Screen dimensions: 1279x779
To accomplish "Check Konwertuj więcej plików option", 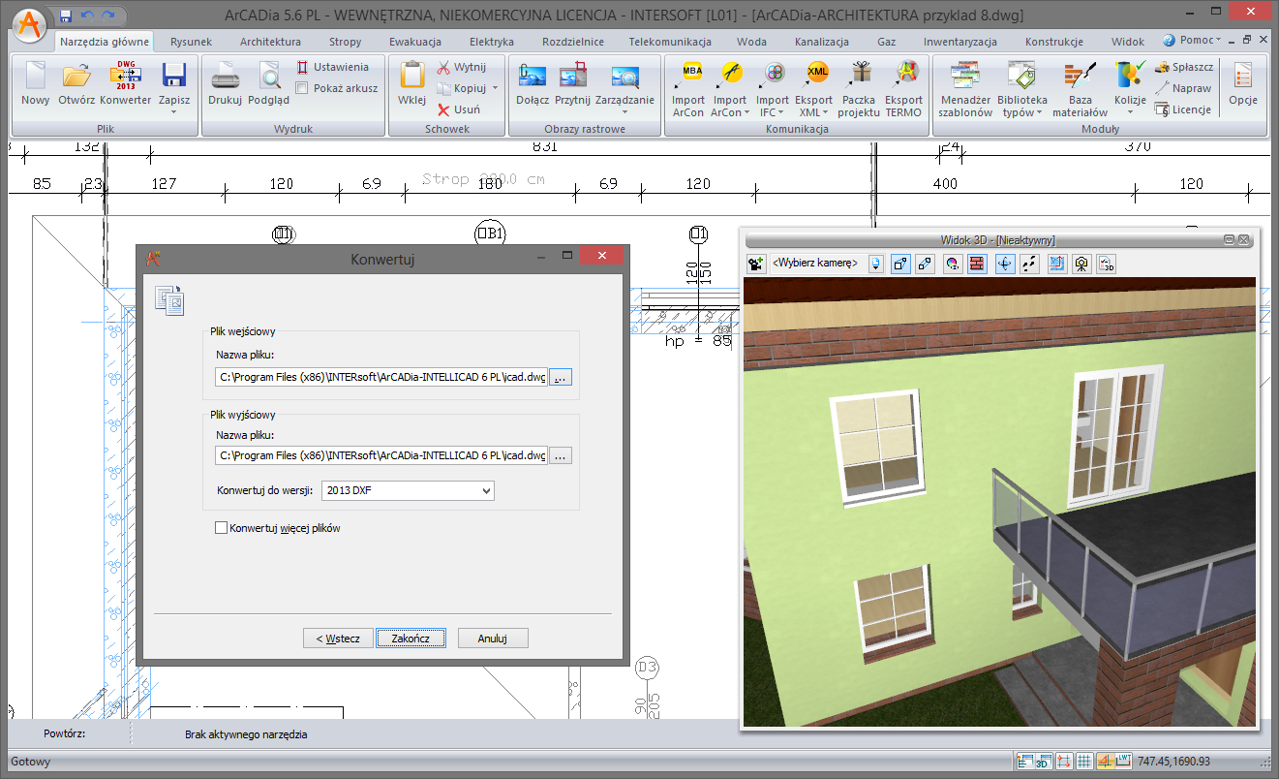I will coord(221,528).
